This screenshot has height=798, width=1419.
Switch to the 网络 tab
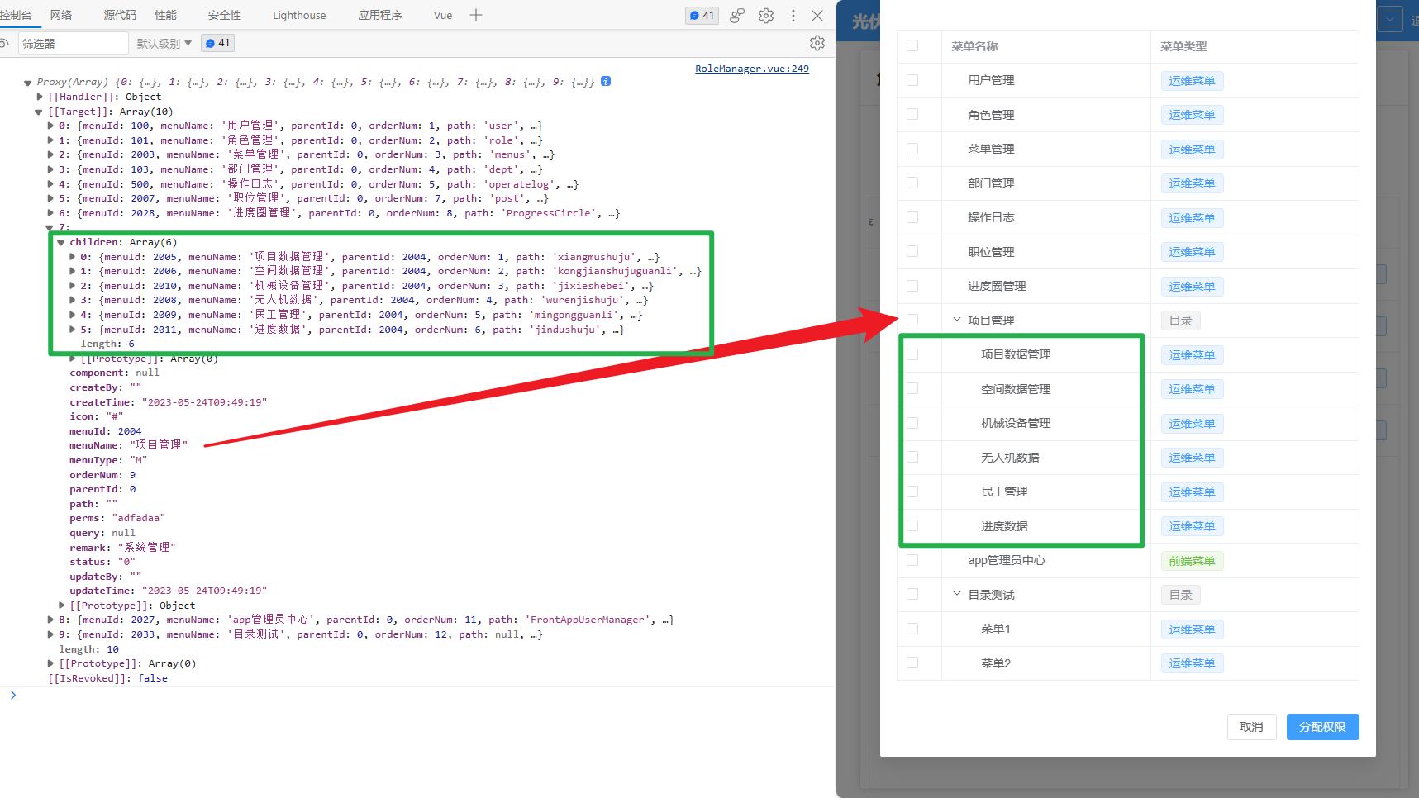[61, 15]
